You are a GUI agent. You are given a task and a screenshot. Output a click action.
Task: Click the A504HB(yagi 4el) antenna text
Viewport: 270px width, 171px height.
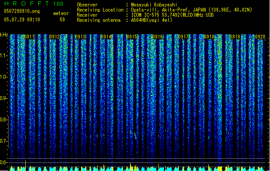pyautogui.click(x=152, y=20)
